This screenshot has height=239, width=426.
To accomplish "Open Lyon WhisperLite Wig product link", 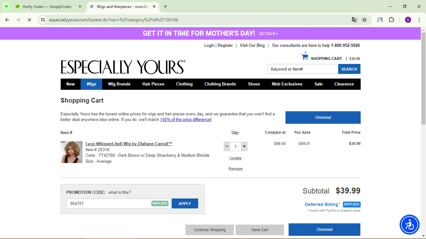I will (x=129, y=144).
